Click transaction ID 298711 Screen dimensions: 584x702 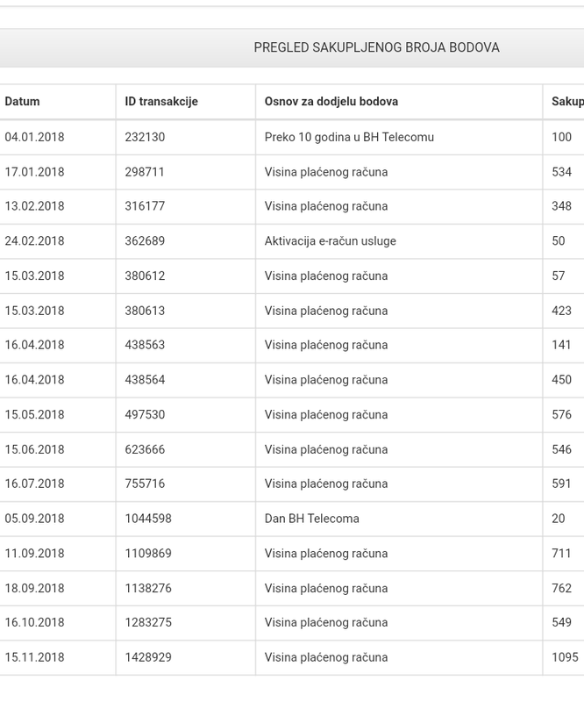pyautogui.click(x=145, y=172)
